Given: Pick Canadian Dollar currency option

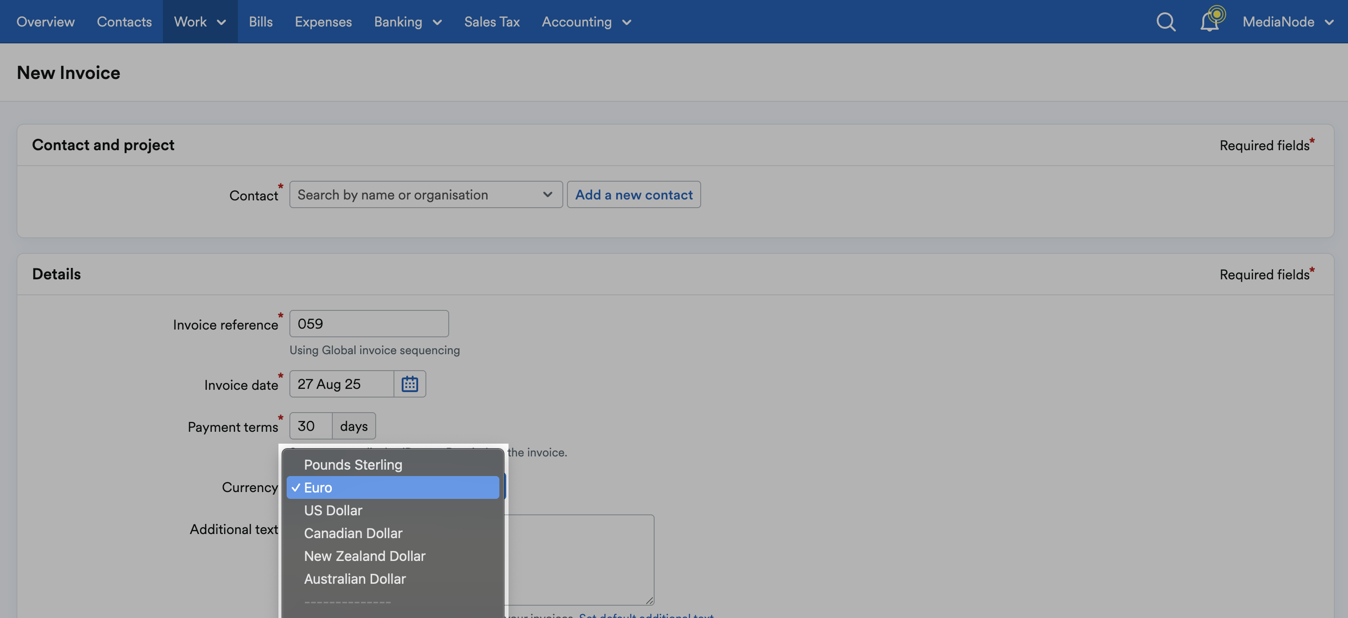Looking at the screenshot, I should coord(393,533).
